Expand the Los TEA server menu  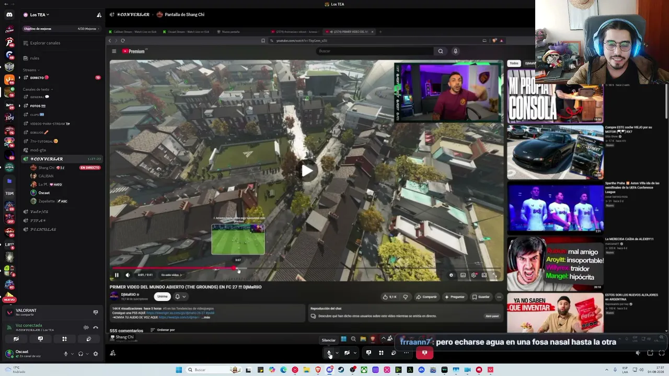click(x=39, y=15)
